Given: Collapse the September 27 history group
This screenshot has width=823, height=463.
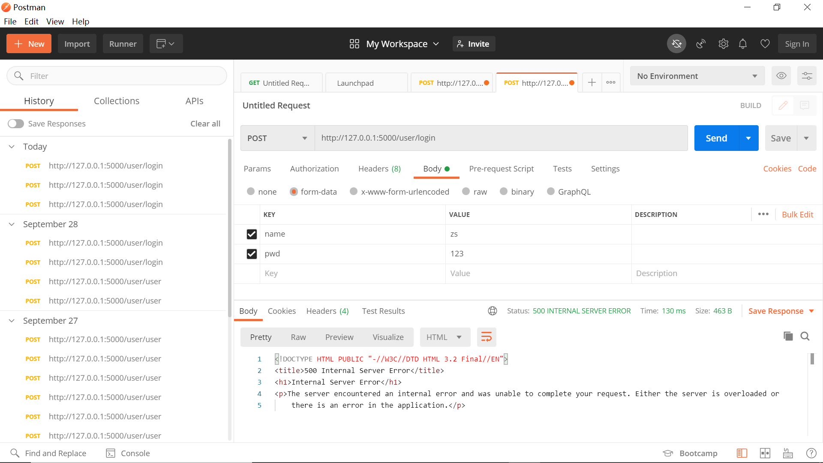Looking at the screenshot, I should coord(12,321).
